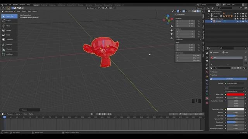248x139 pixels.
Task: Switch to the Sculpting workspace tab
Action: (x=52, y=5)
